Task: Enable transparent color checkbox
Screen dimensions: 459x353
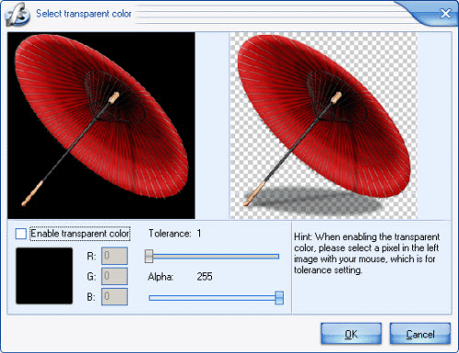Action: click(x=21, y=234)
